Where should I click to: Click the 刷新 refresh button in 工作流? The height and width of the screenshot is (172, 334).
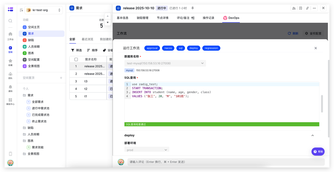(293, 33)
